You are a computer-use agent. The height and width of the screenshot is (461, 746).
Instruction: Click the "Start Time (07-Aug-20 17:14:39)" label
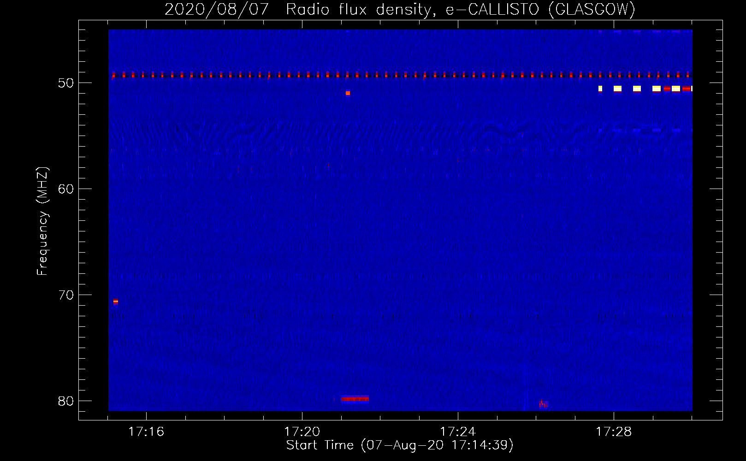[400, 445]
